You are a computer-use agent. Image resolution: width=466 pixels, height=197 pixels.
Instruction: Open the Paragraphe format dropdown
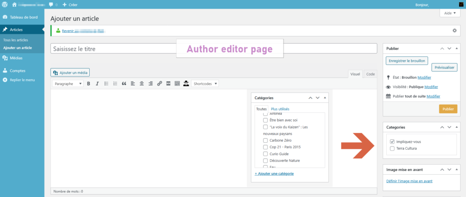click(68, 84)
